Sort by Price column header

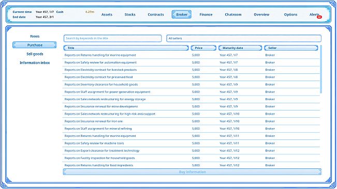pos(203,48)
